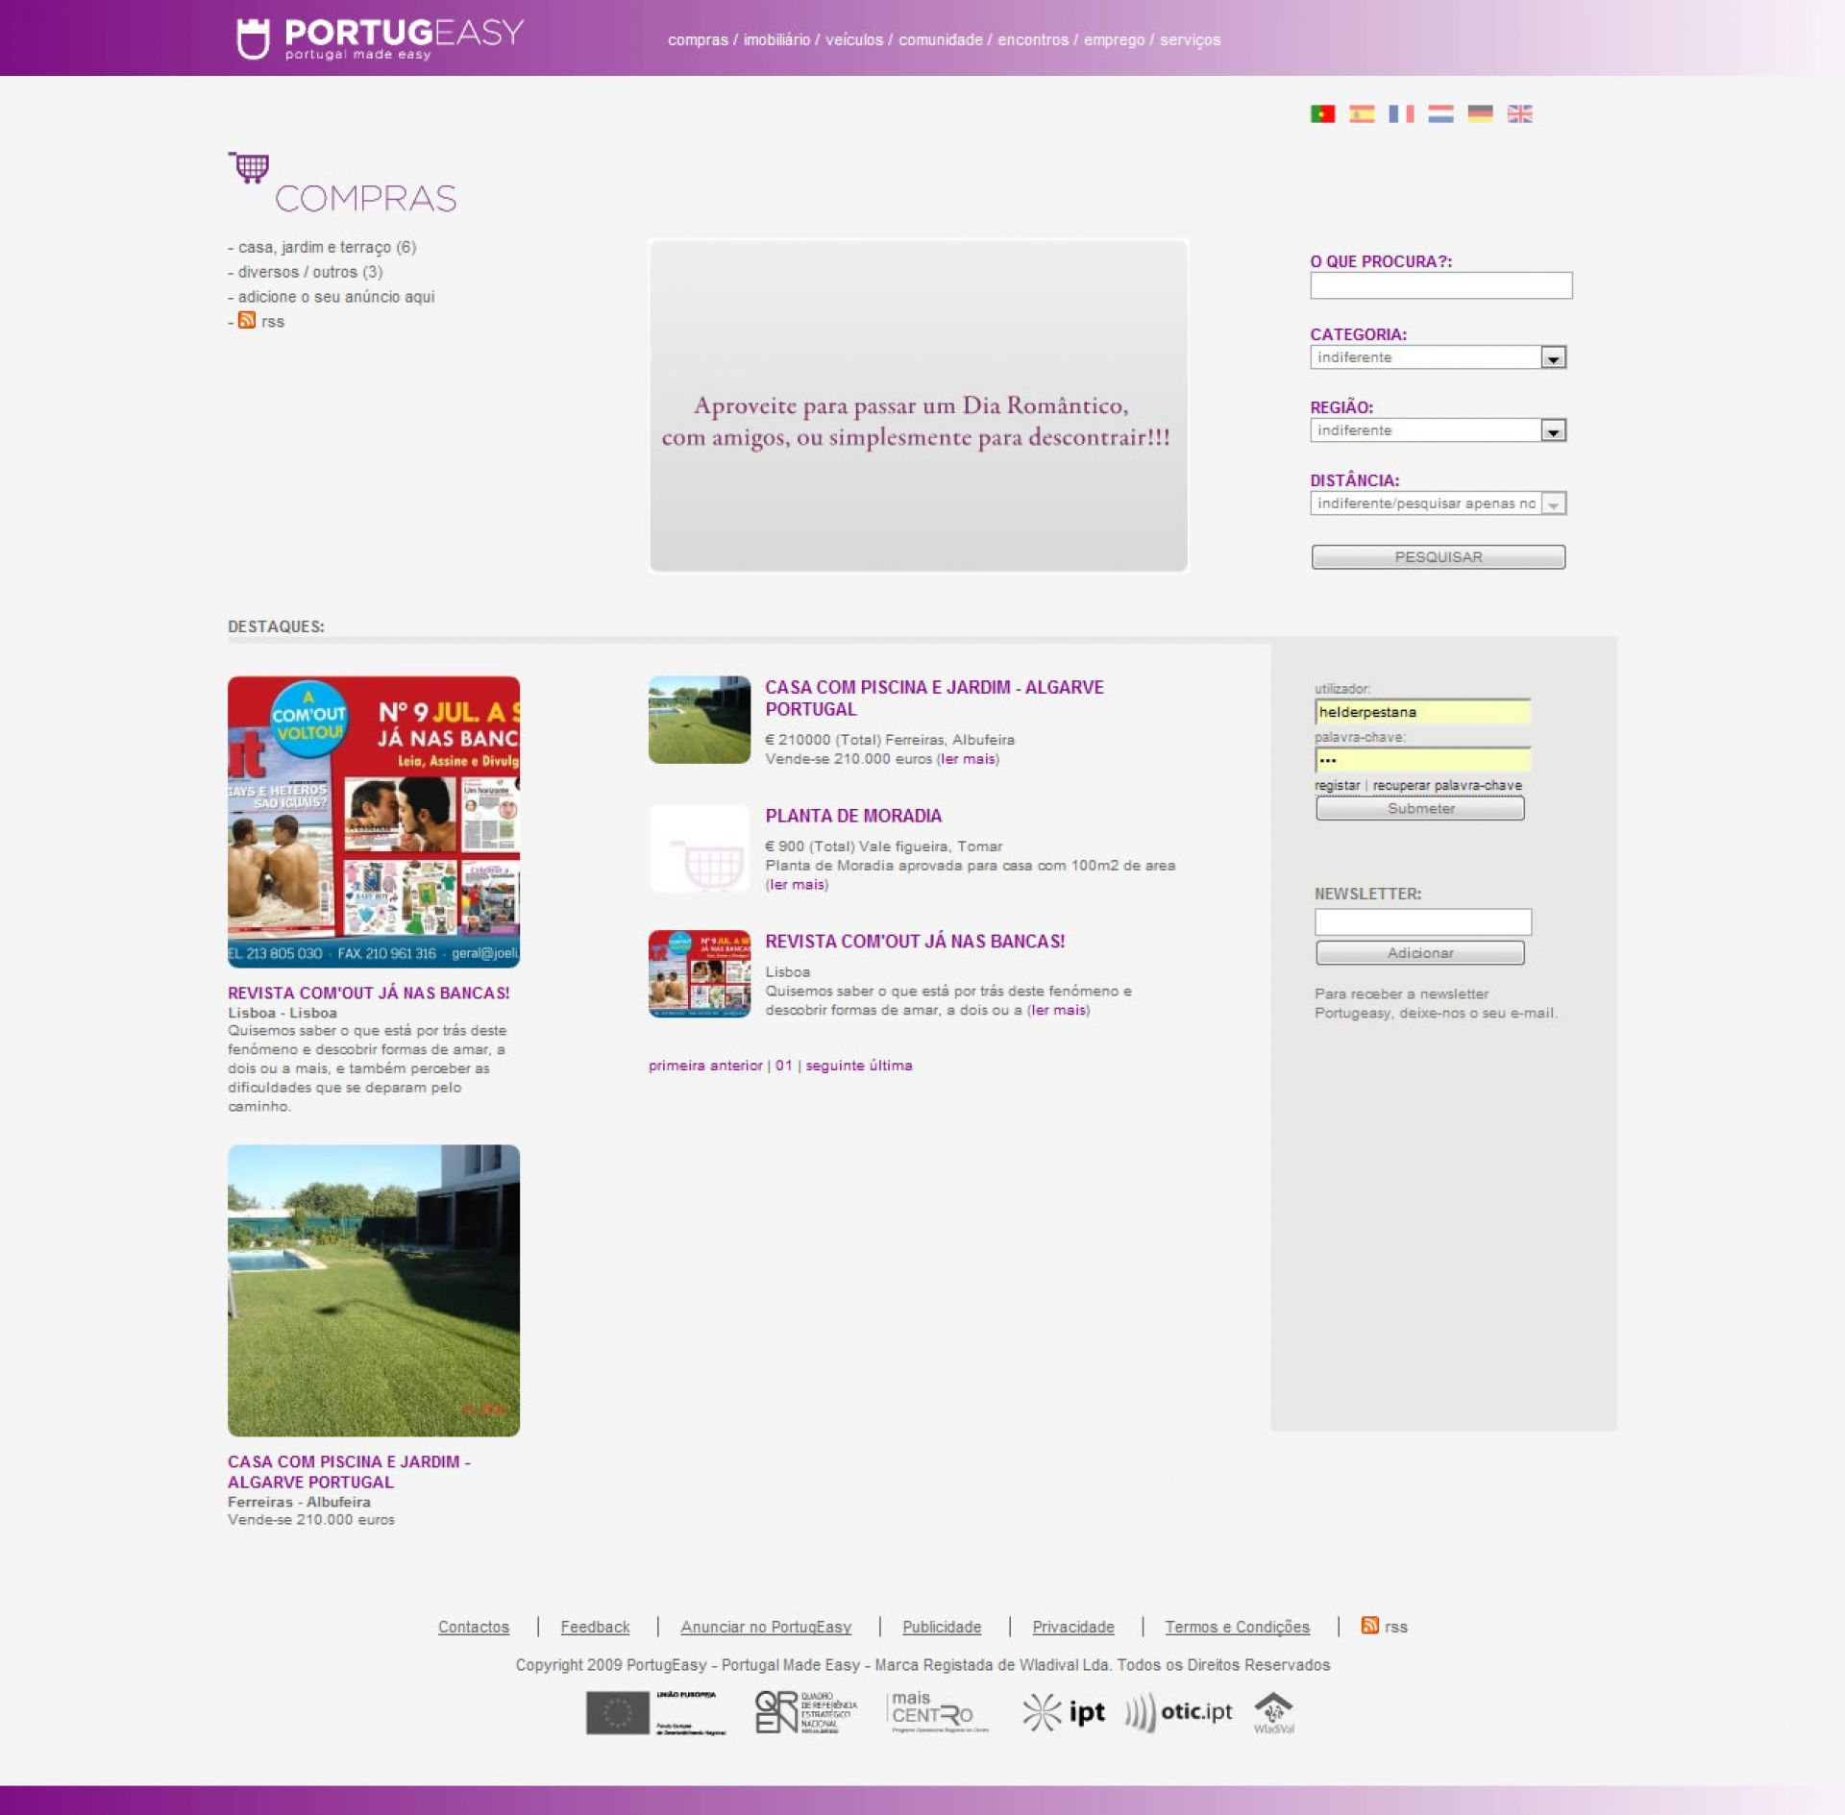The image size is (1845, 1815).
Task: Click the newsletter email input field
Action: coord(1422,922)
